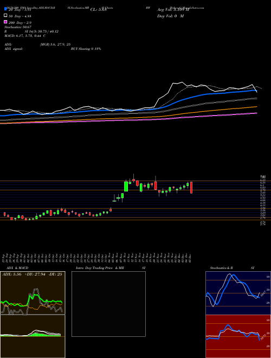Click the red RSI chart panel

coord(238,336)
